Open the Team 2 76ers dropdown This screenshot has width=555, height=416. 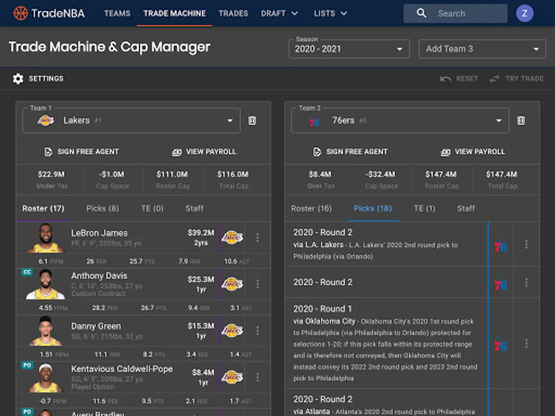pyautogui.click(x=400, y=121)
